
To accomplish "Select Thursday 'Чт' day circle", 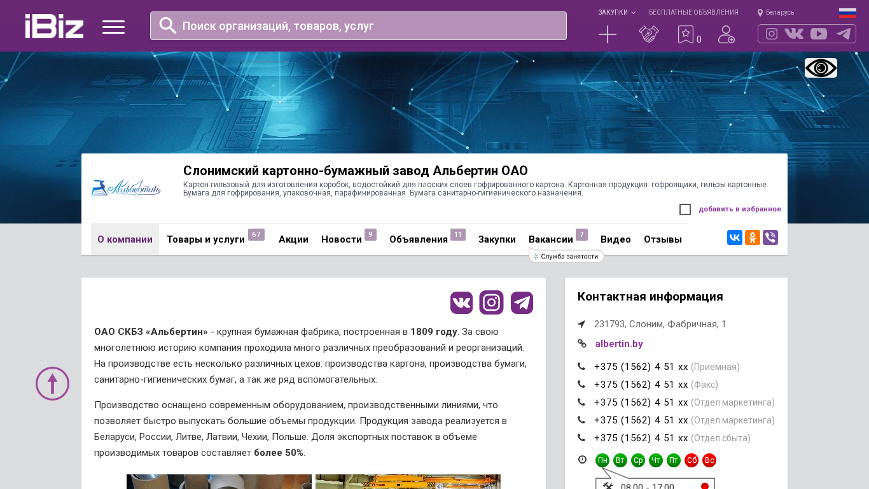I will pos(656,460).
